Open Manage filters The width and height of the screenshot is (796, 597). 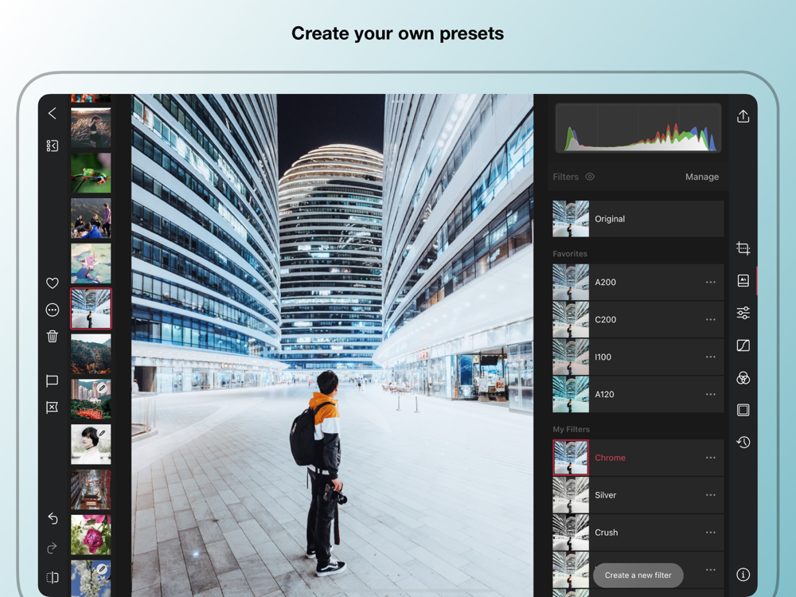[702, 177]
